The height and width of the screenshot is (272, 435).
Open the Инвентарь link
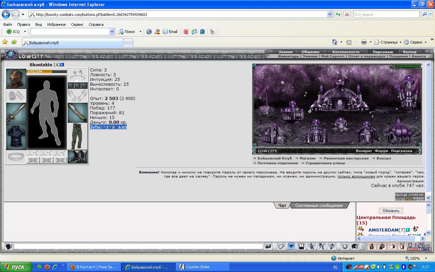pyautogui.click(x=289, y=56)
